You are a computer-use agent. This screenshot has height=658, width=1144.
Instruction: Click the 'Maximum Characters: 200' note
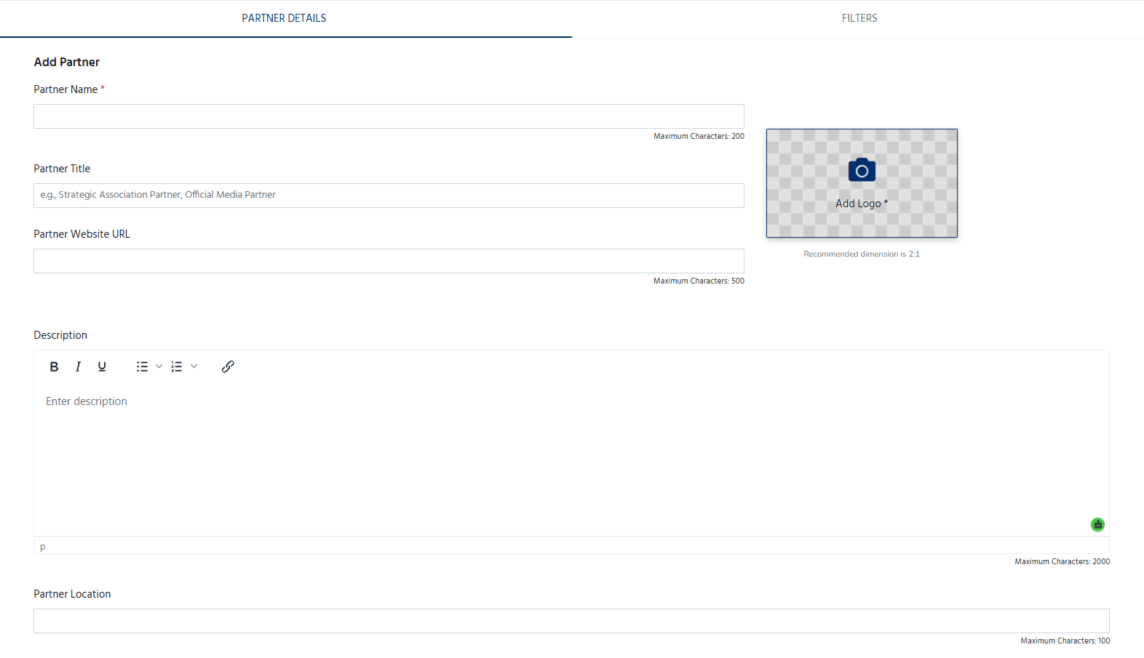[x=699, y=136]
